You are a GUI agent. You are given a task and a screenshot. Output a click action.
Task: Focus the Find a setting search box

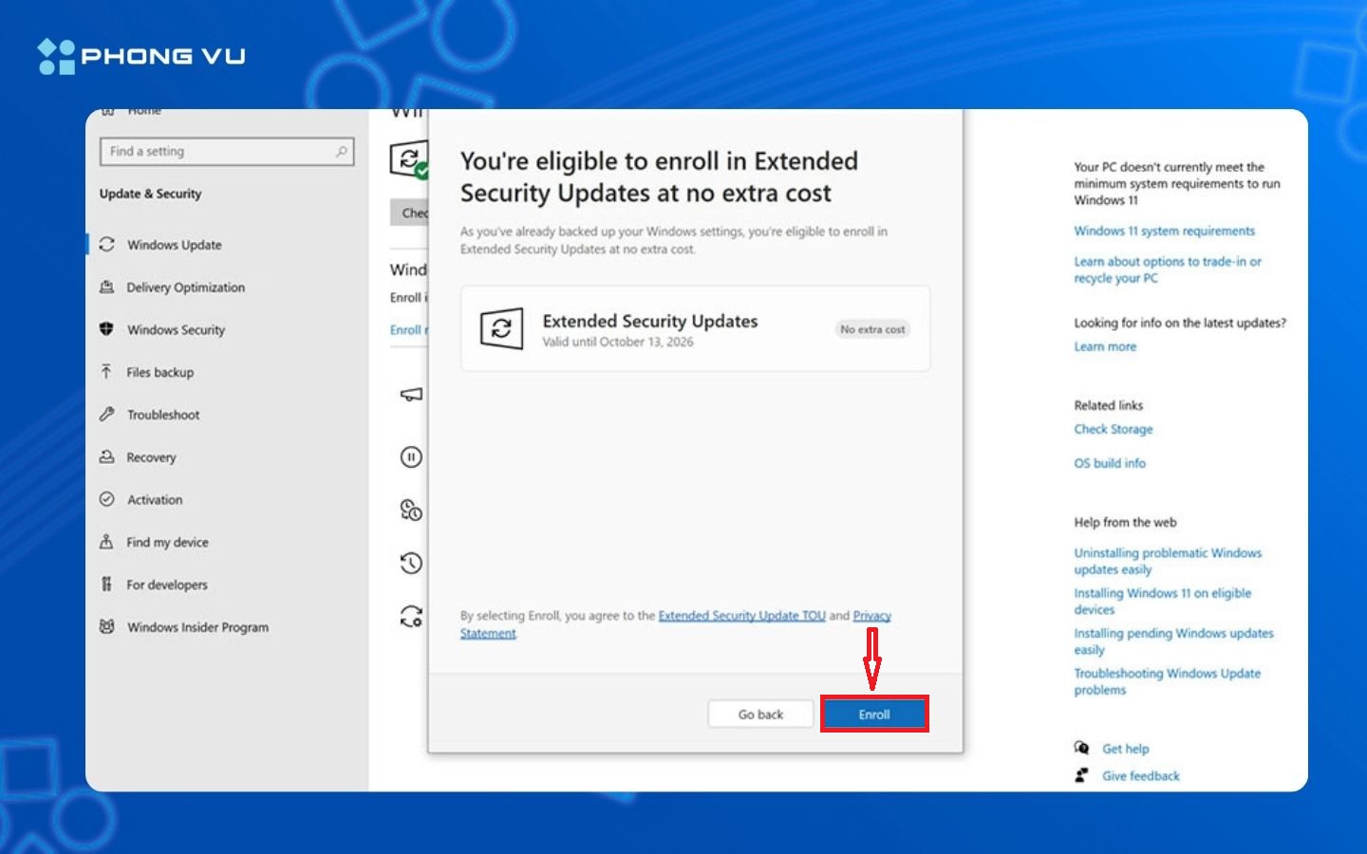click(227, 152)
